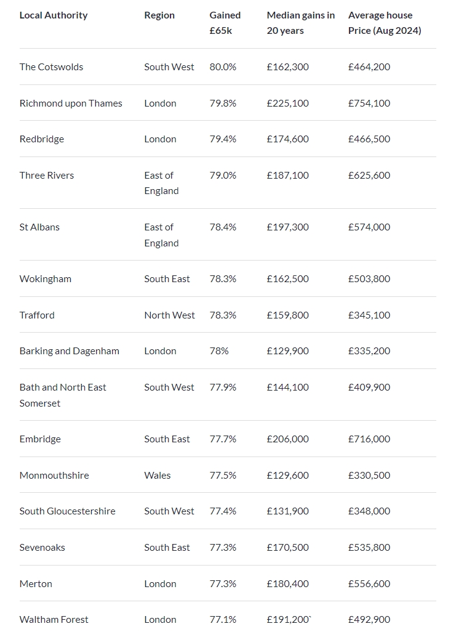Click Monmouthshire's Wales region cell

(x=158, y=476)
